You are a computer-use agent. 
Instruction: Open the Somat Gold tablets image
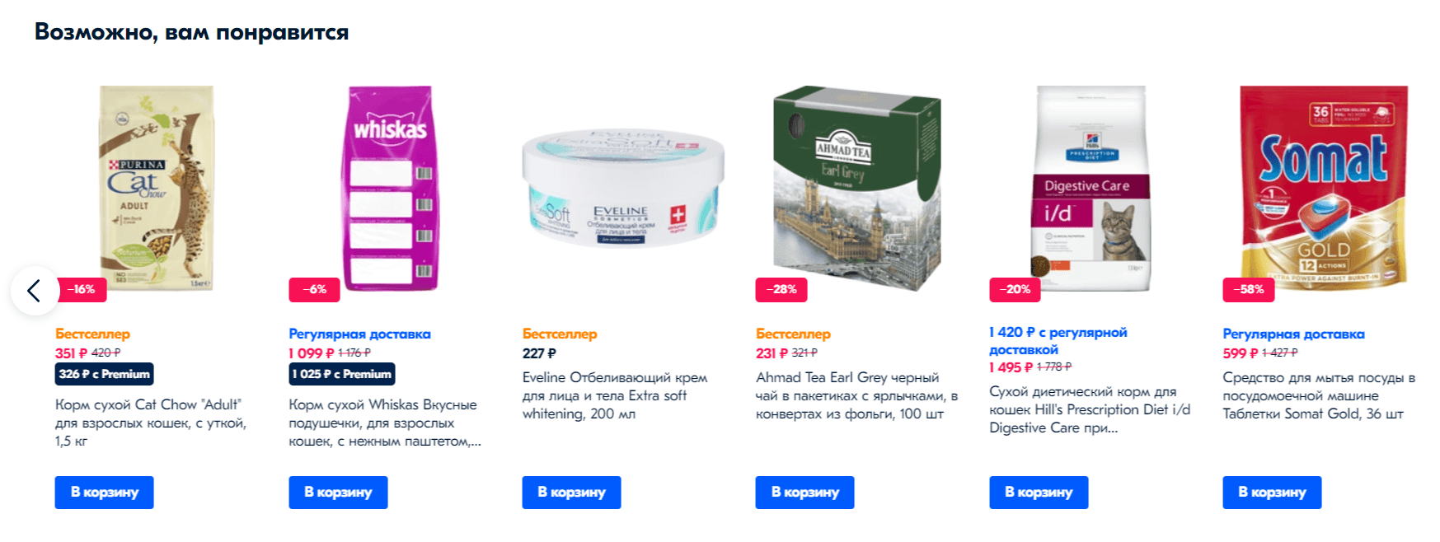coord(1324,188)
